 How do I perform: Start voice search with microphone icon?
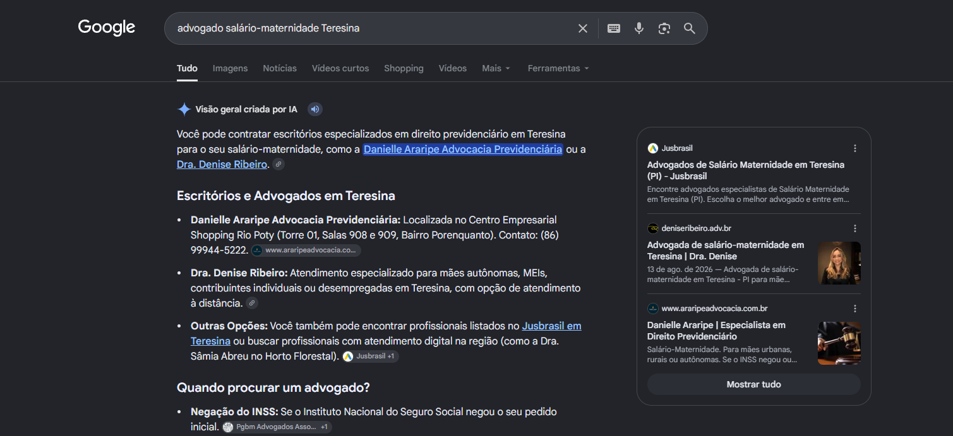(x=639, y=28)
